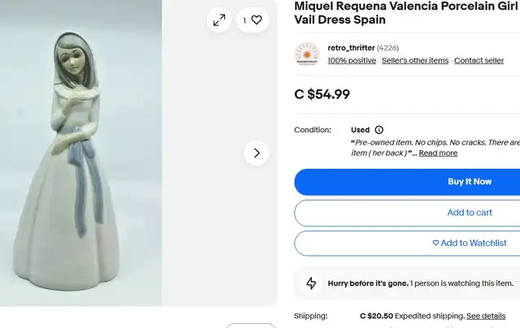Expand the condition description with Read more
520x328 pixels.
point(438,153)
